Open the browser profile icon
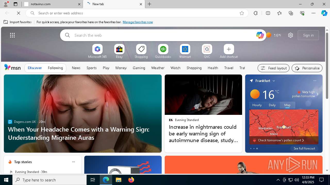 (5, 4)
